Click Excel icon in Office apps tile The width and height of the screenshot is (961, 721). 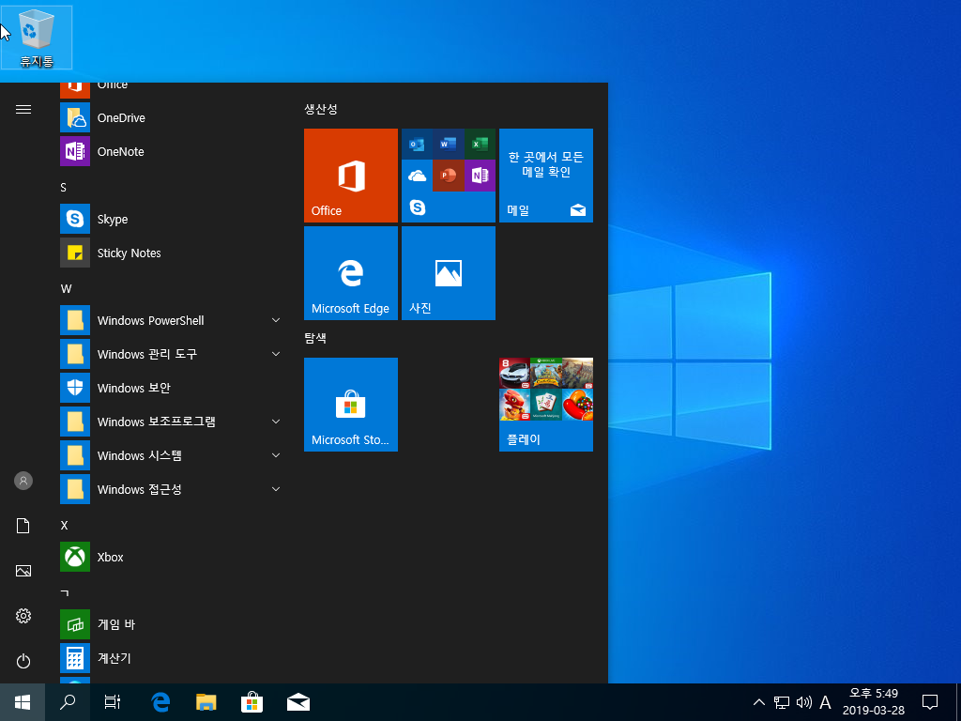point(480,145)
